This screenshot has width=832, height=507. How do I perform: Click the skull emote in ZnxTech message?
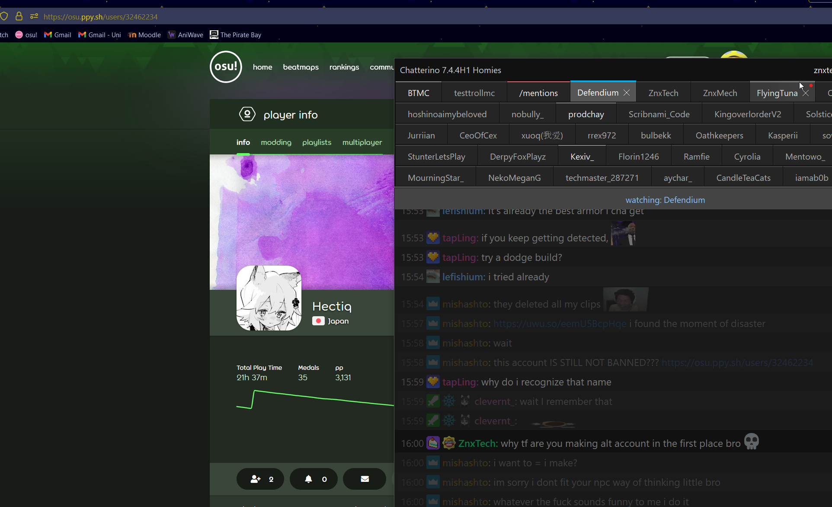click(x=752, y=442)
